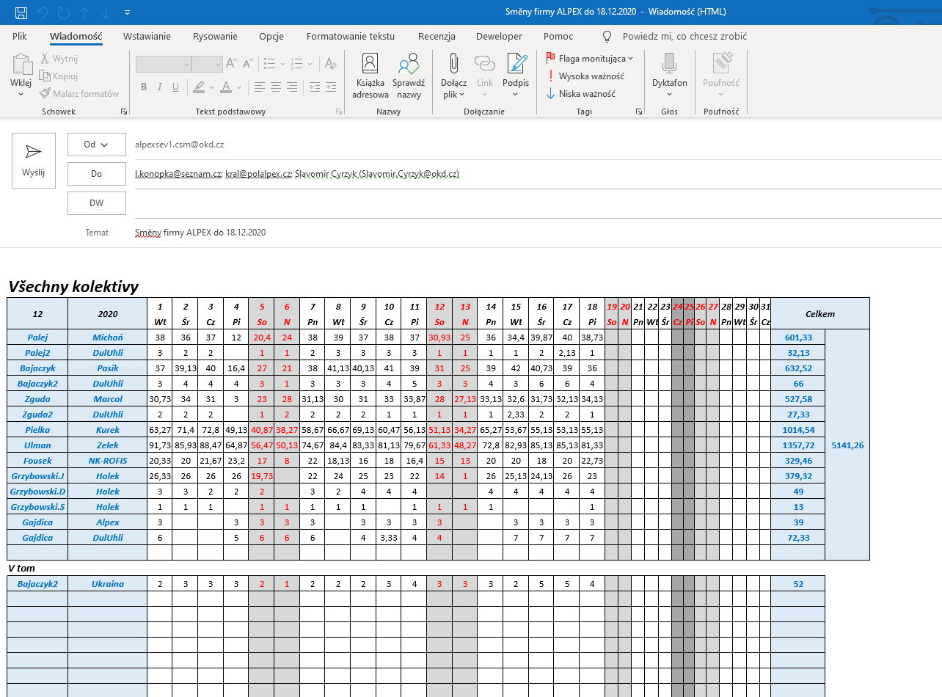Start Dyktafon microphone dictation
This screenshot has width=942, height=697.
669,76
